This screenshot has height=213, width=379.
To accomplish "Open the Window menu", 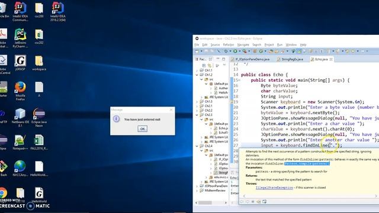I will [291, 45].
